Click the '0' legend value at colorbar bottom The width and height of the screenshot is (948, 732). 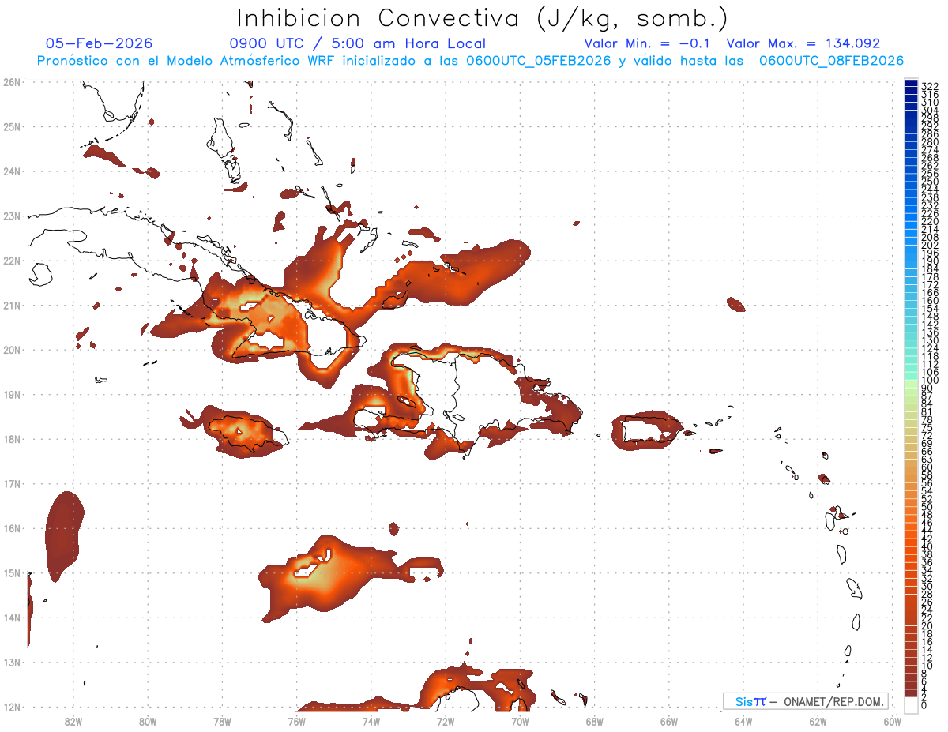point(924,705)
